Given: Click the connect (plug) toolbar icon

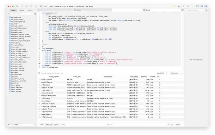Looking at the screenshot, I should (x=17, y=6).
